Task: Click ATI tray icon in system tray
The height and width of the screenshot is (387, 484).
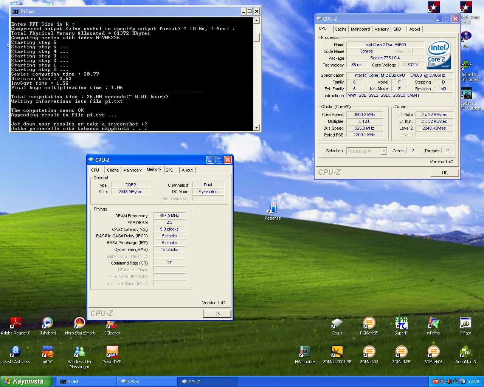Action: [436, 381]
